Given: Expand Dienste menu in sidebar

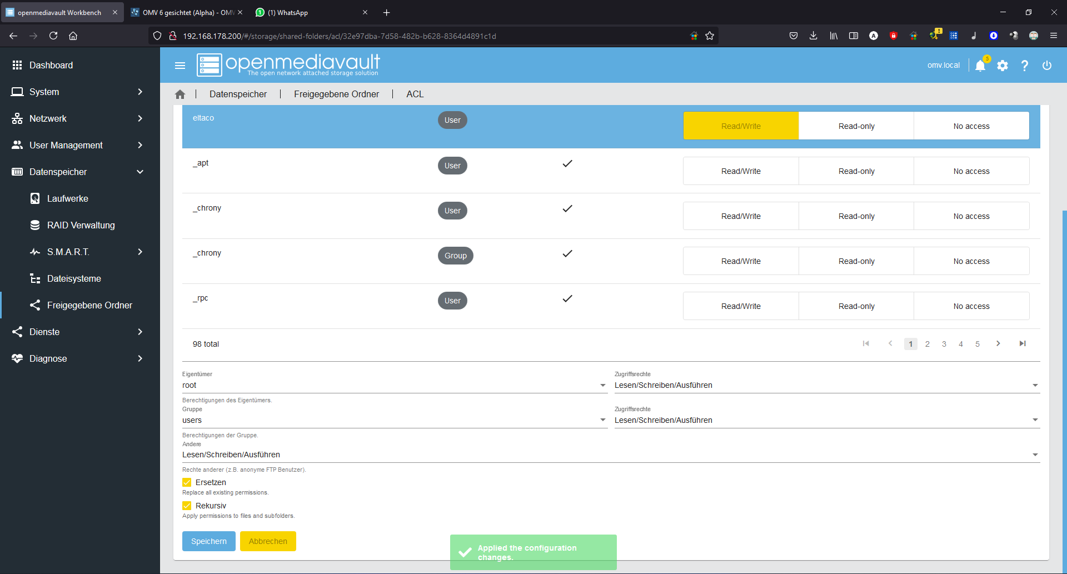Looking at the screenshot, I should [80, 332].
